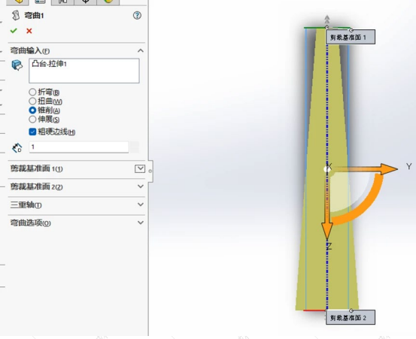Click the 弯曲1 flex feature icon

(16, 15)
